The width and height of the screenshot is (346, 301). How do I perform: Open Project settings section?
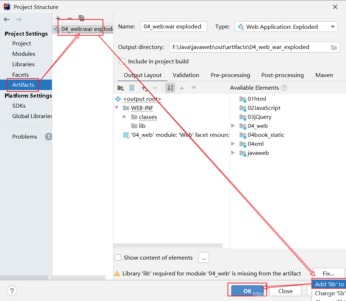(x=22, y=44)
